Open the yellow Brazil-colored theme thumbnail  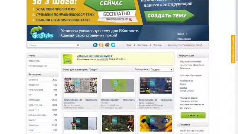coord(156,123)
